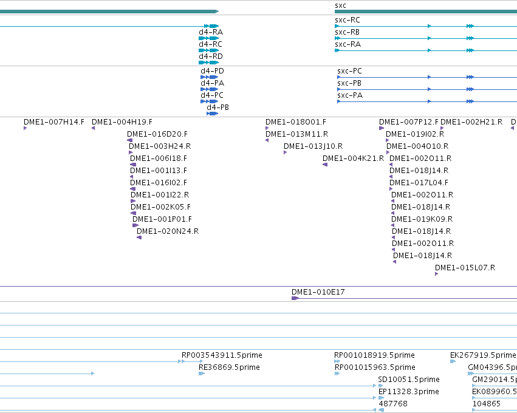
Task: Select the sxc-PC protein label
Action: (x=349, y=71)
